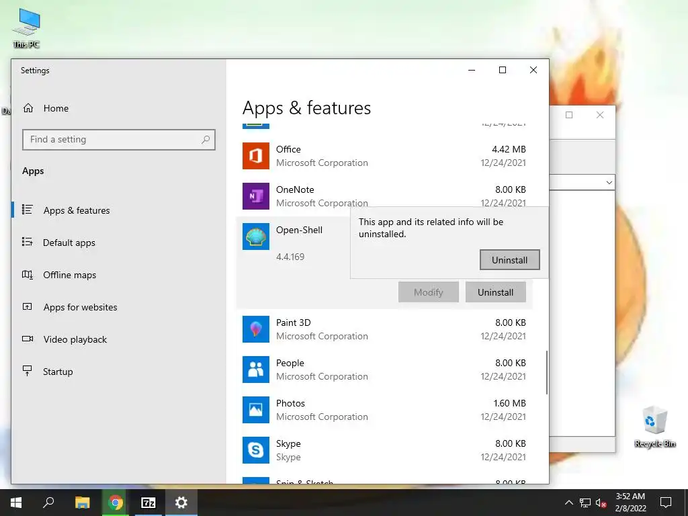
Task: Select the Apps for websites sidebar icon
Action: tap(27, 306)
